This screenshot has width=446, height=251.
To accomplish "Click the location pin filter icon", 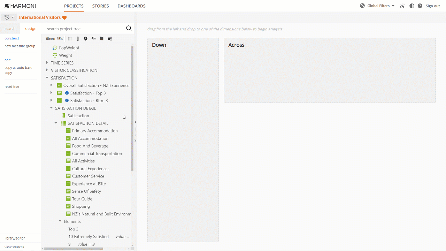I will pyautogui.click(x=85, y=38).
